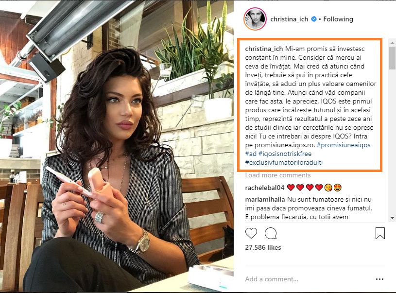Click the christina_ich username in the header
The image size is (396, 293).
pos(289,19)
